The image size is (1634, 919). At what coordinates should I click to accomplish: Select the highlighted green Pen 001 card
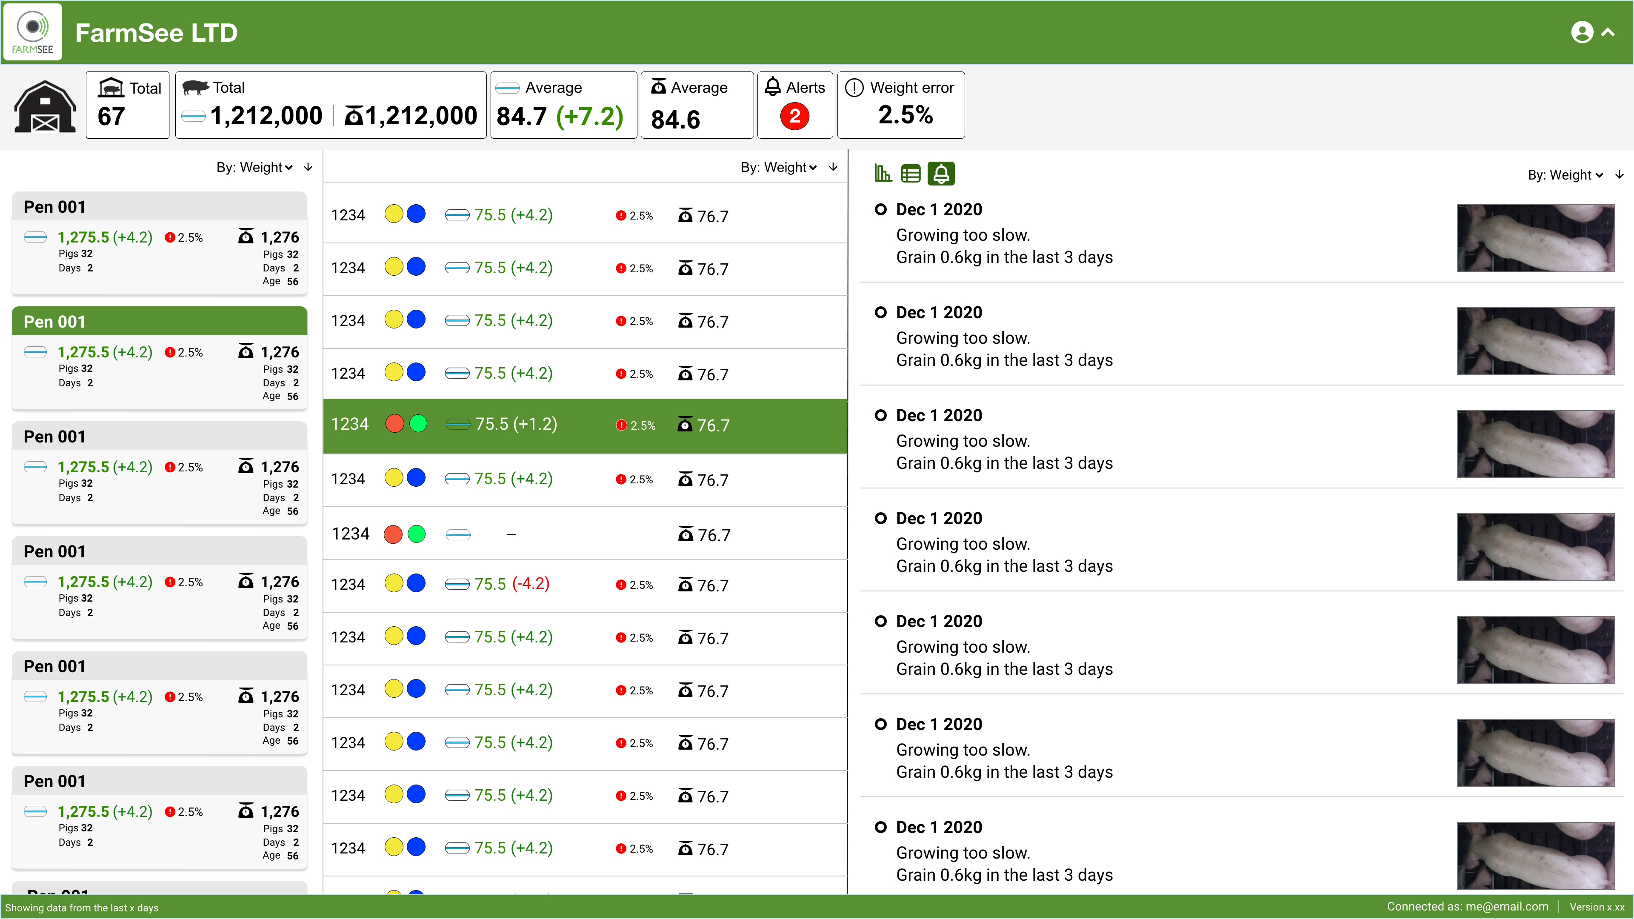tap(159, 358)
